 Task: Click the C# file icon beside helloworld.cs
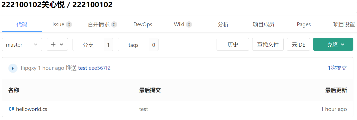[11, 109]
